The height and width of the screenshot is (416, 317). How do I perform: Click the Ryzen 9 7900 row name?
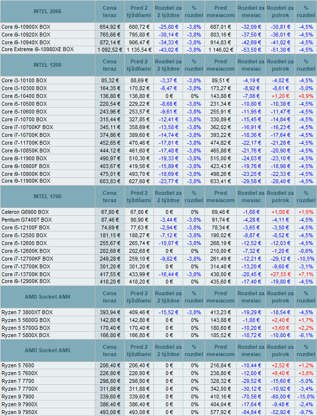(18, 397)
